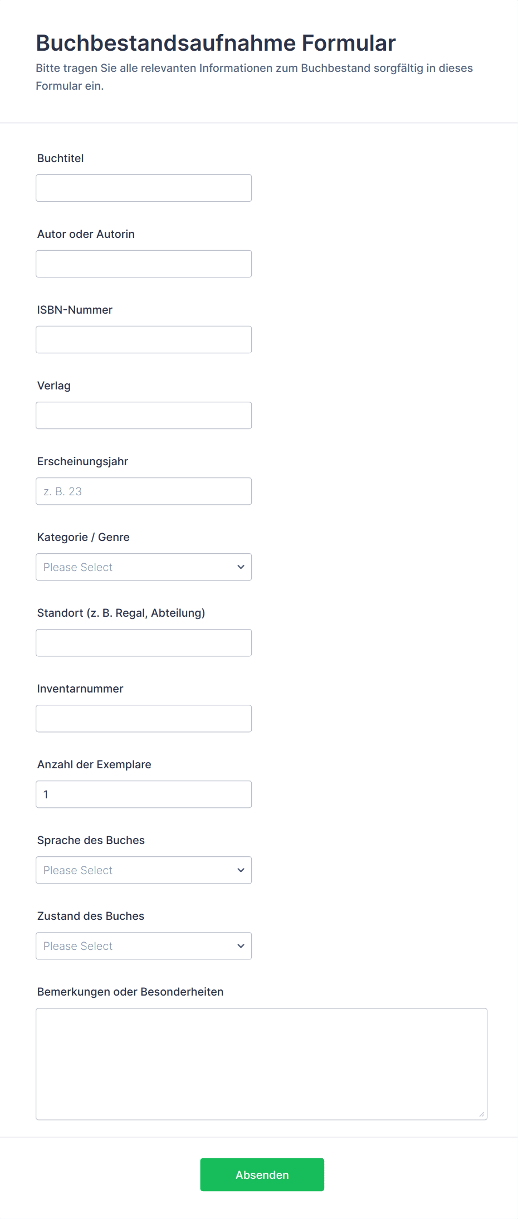Select the Verlag text box
This screenshot has width=518, height=1219.
[144, 416]
